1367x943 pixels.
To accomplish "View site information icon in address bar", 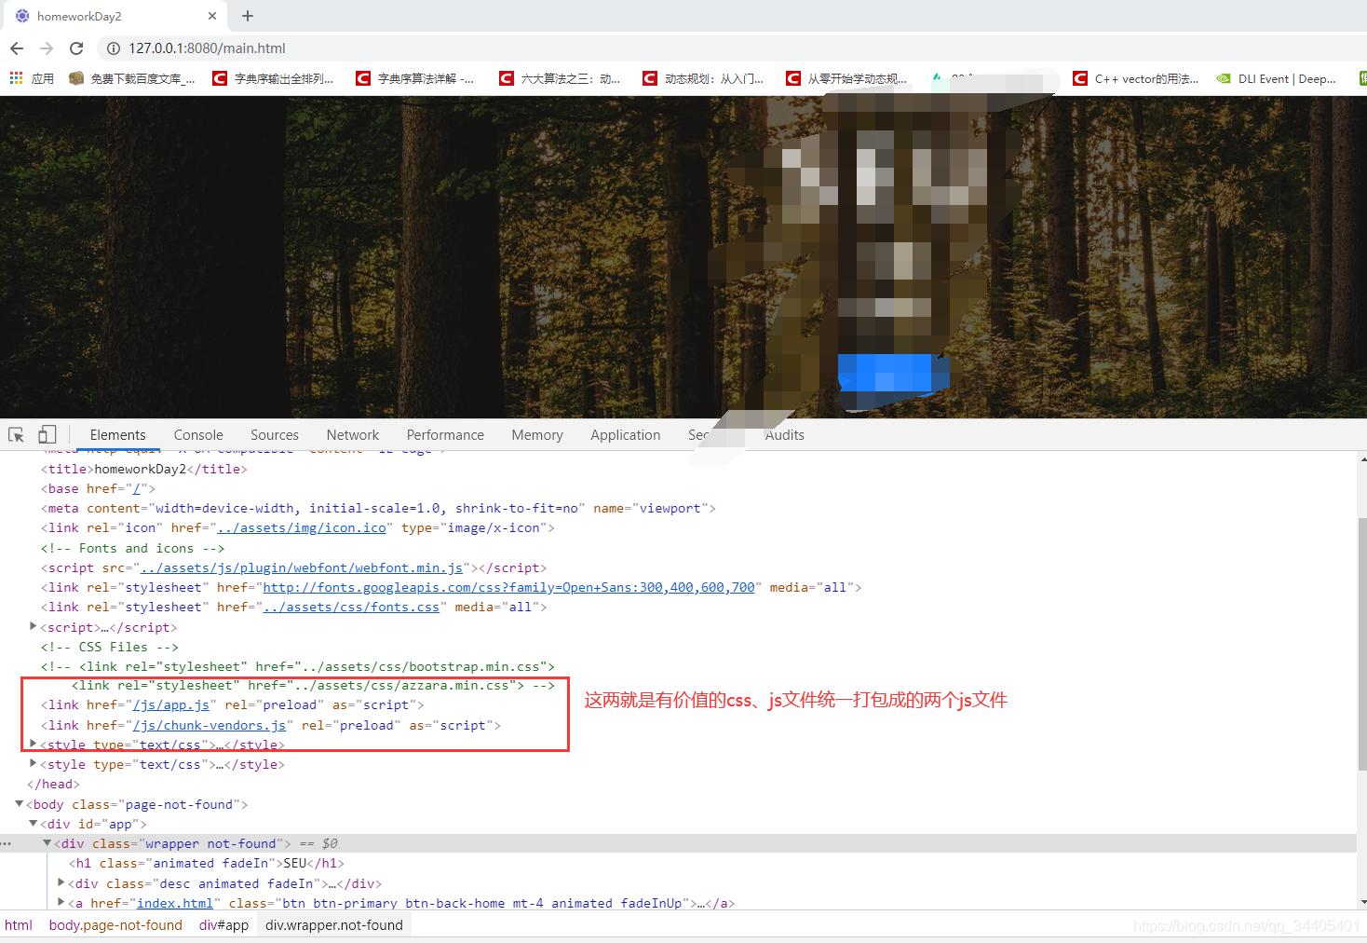I will pos(114,48).
